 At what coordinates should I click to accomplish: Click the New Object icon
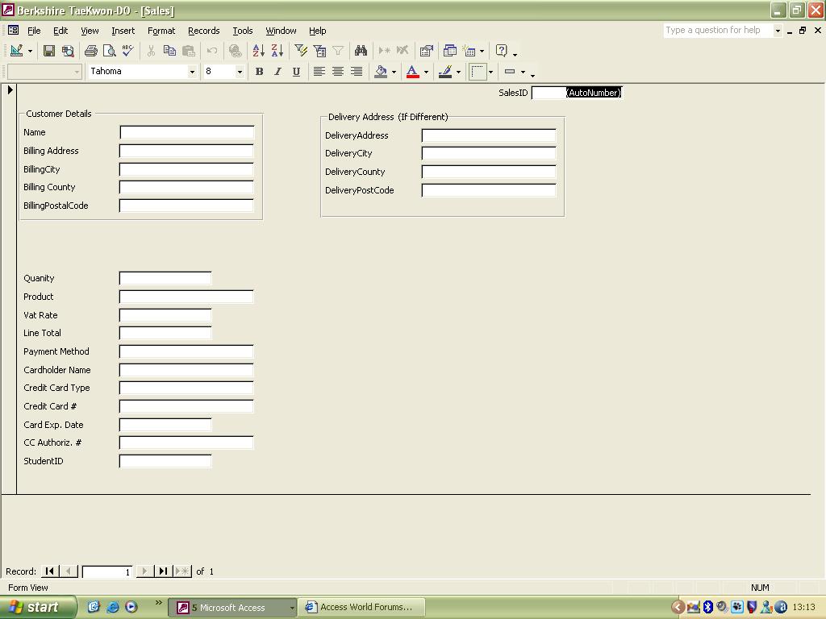click(x=469, y=51)
